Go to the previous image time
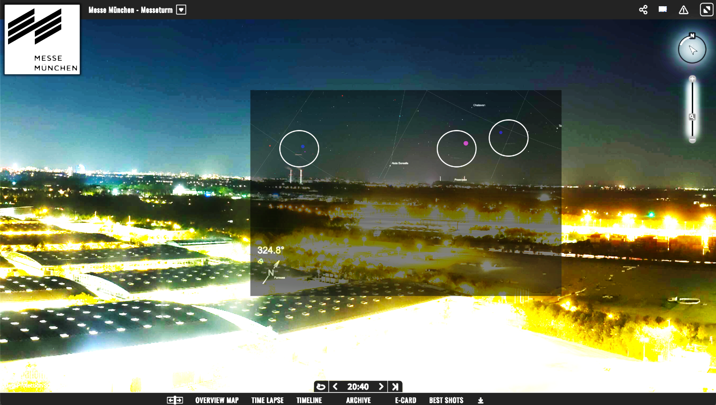 (x=335, y=387)
